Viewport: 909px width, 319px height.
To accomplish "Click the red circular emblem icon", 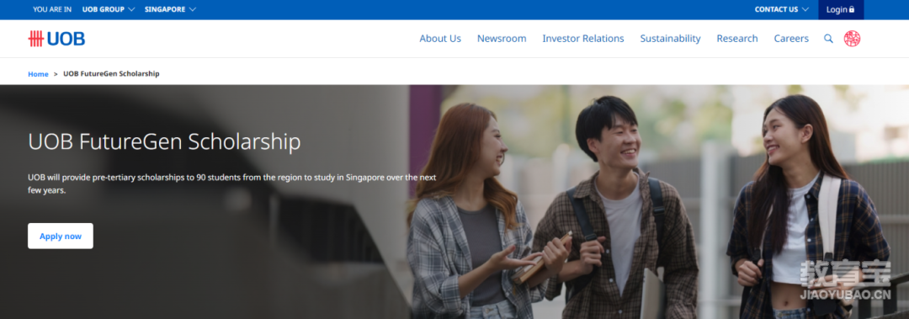I will [852, 39].
